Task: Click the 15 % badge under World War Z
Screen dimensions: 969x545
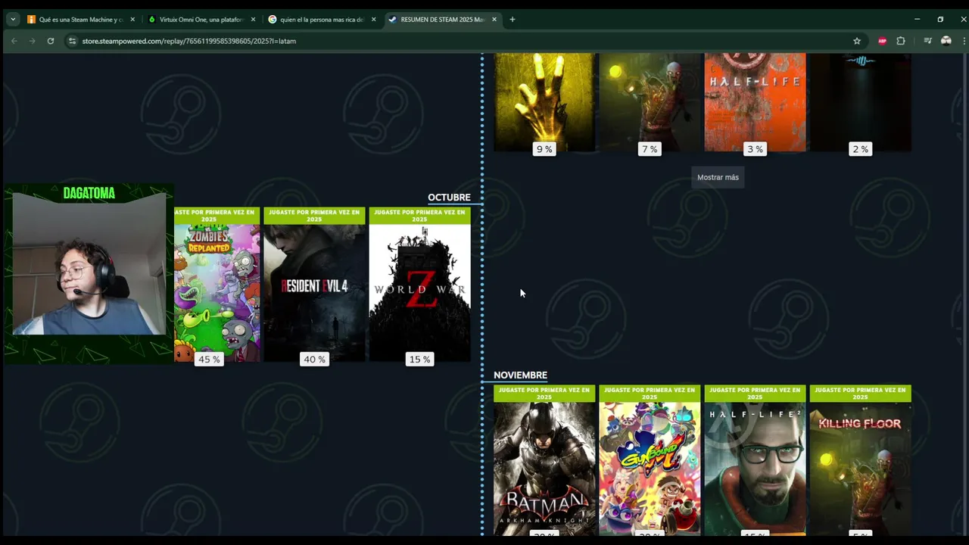Action: pyautogui.click(x=419, y=360)
